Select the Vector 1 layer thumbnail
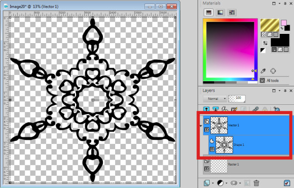Screen dimensions: 294x188 tap(219, 125)
